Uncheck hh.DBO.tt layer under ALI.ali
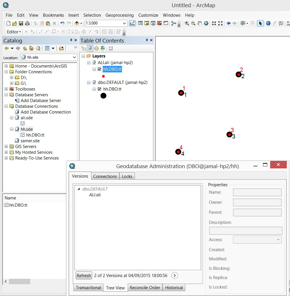Image resolution: width=290 pixels, height=296 pixels. pos(99,69)
